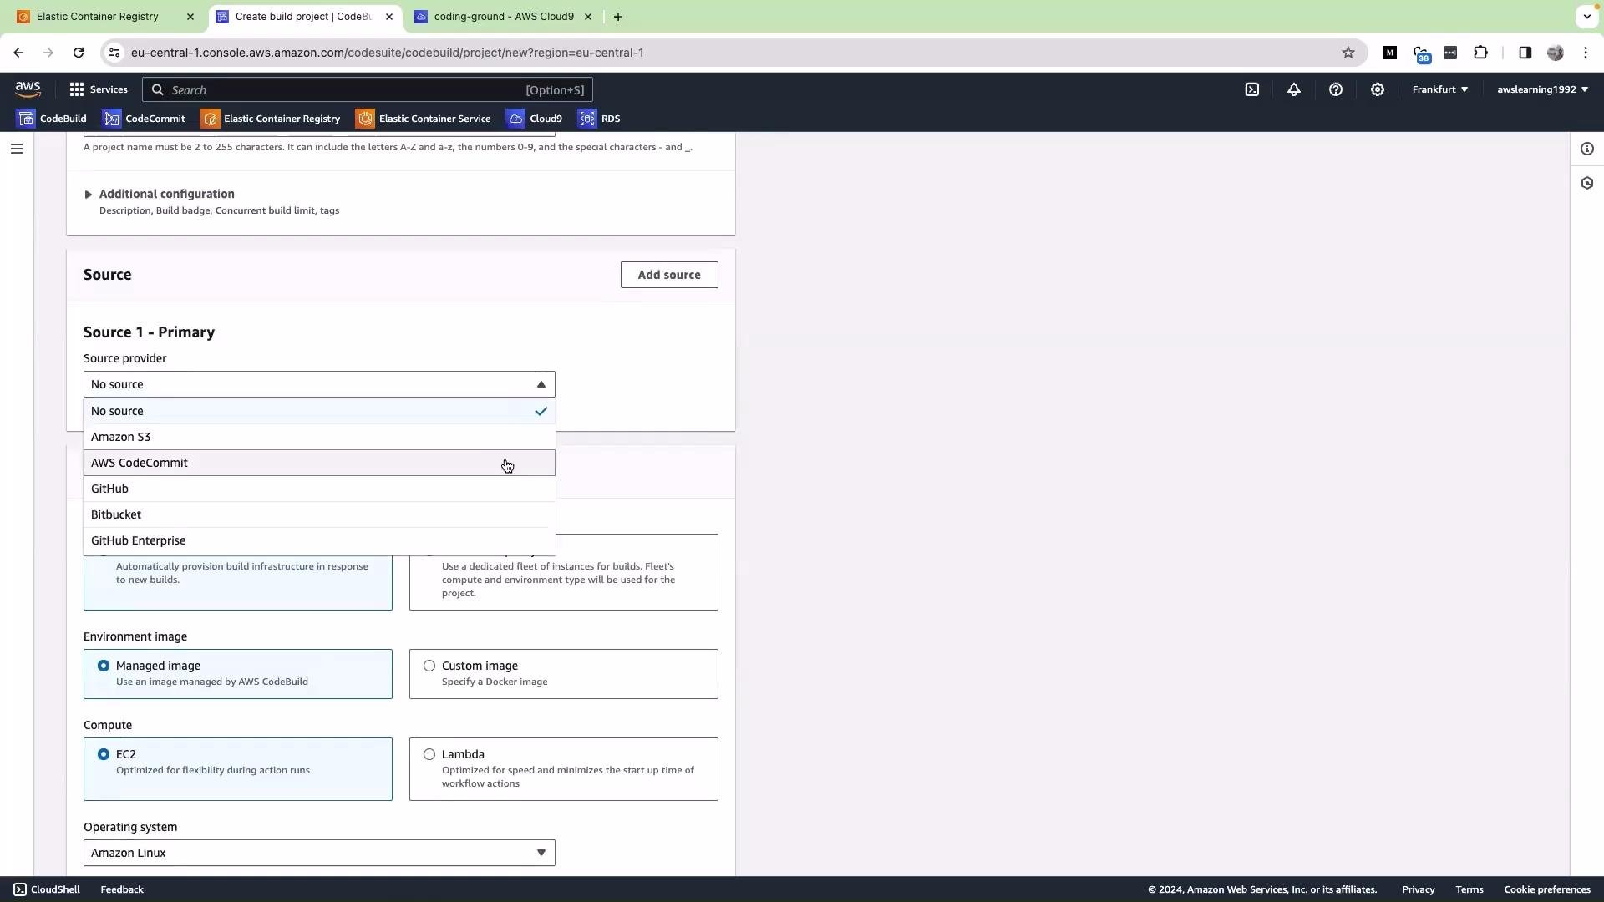Choose Bitbucket as the source provider
This screenshot has height=902, width=1604.
[x=319, y=514]
